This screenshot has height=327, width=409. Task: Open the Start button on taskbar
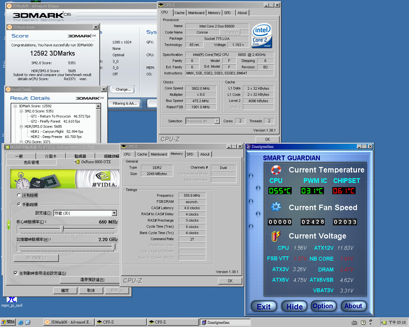click(8, 322)
